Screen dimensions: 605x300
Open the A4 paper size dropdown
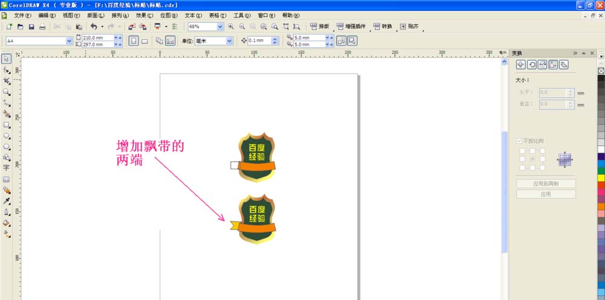(69, 40)
